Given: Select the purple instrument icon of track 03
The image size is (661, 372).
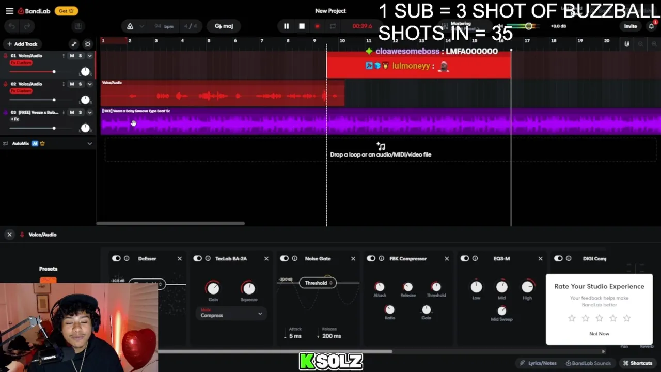Looking at the screenshot, I should coord(6,112).
